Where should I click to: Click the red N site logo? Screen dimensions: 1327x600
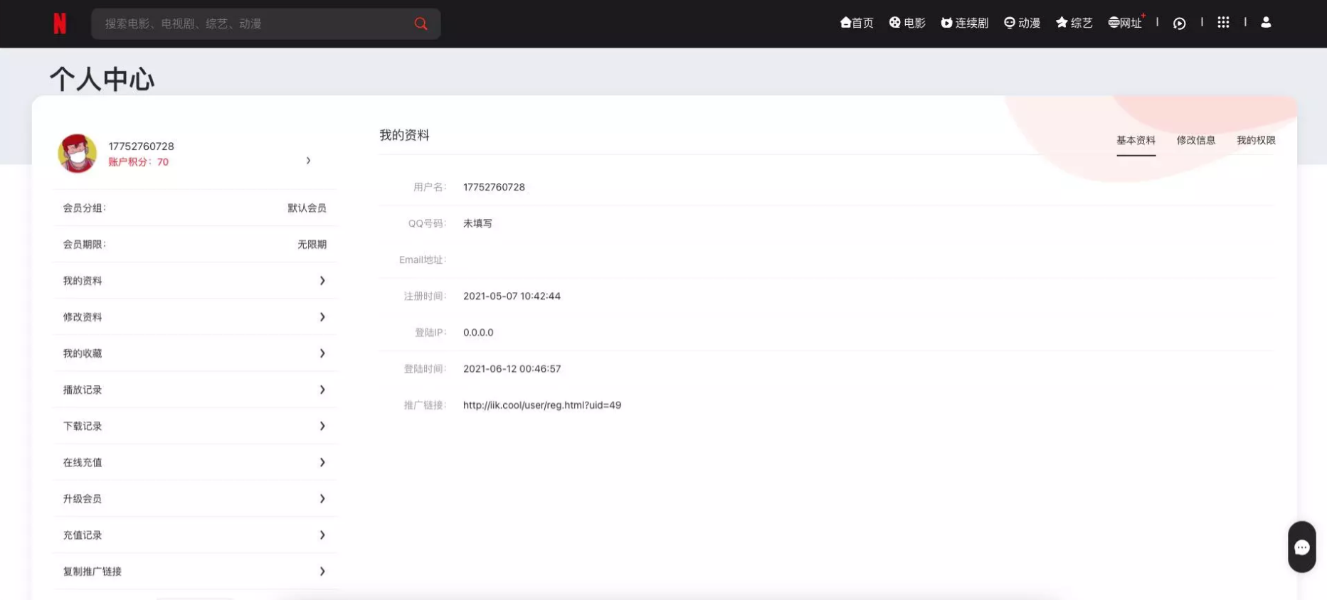[x=60, y=24]
